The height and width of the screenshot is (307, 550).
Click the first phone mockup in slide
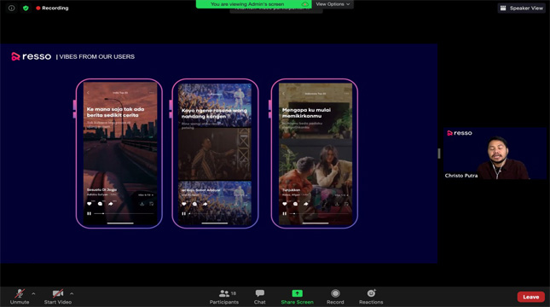[119, 153]
